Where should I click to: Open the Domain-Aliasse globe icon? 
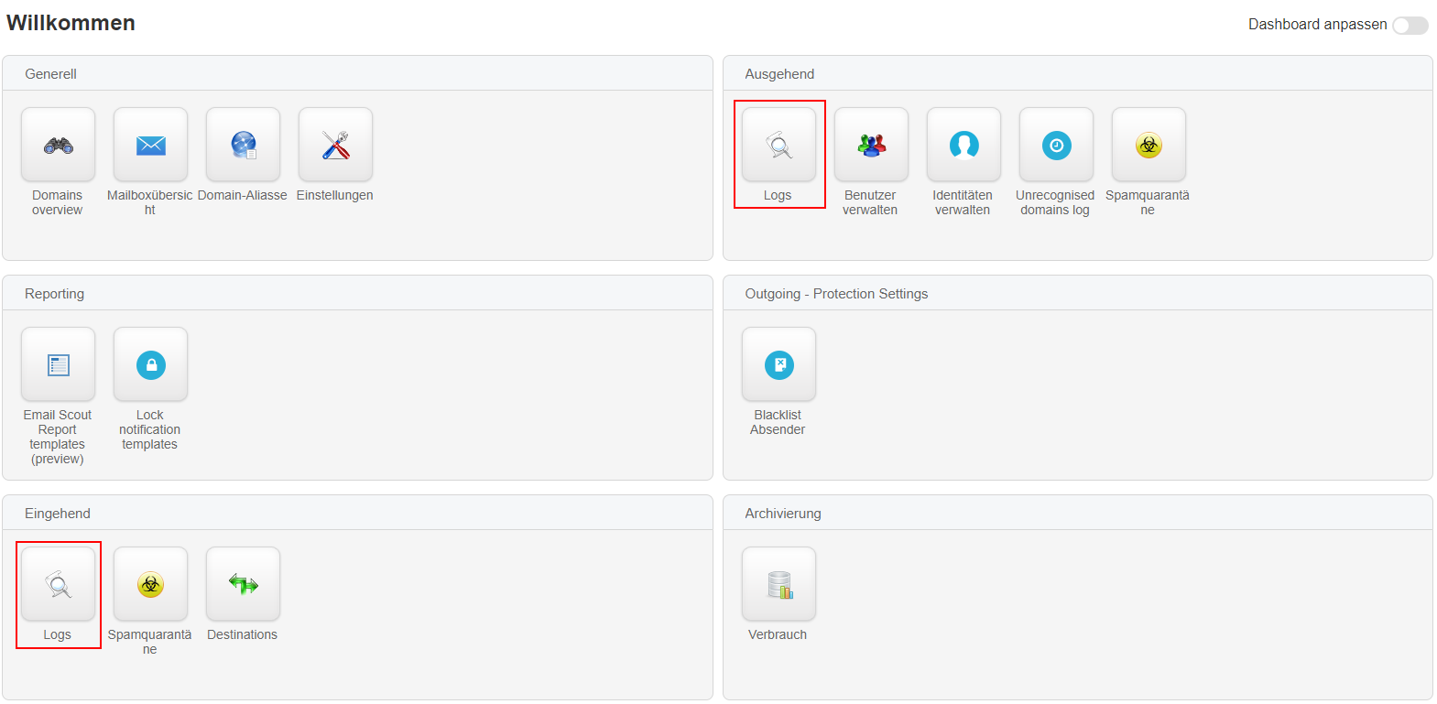tap(243, 145)
